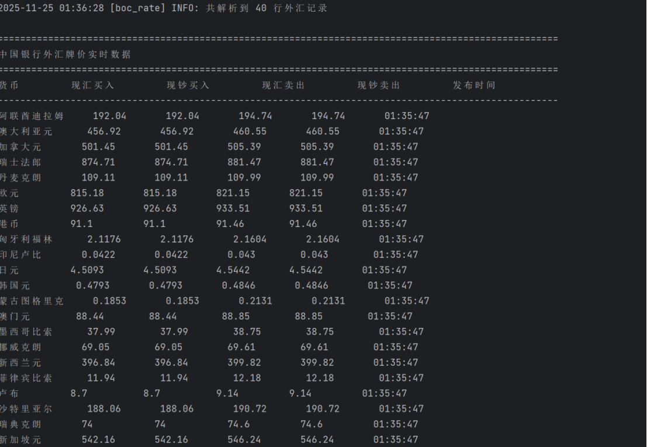Select the currency name 韩国元
The height and width of the screenshot is (447, 647).
pos(15,285)
